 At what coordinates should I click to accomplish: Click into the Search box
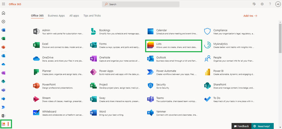coord(141,4)
